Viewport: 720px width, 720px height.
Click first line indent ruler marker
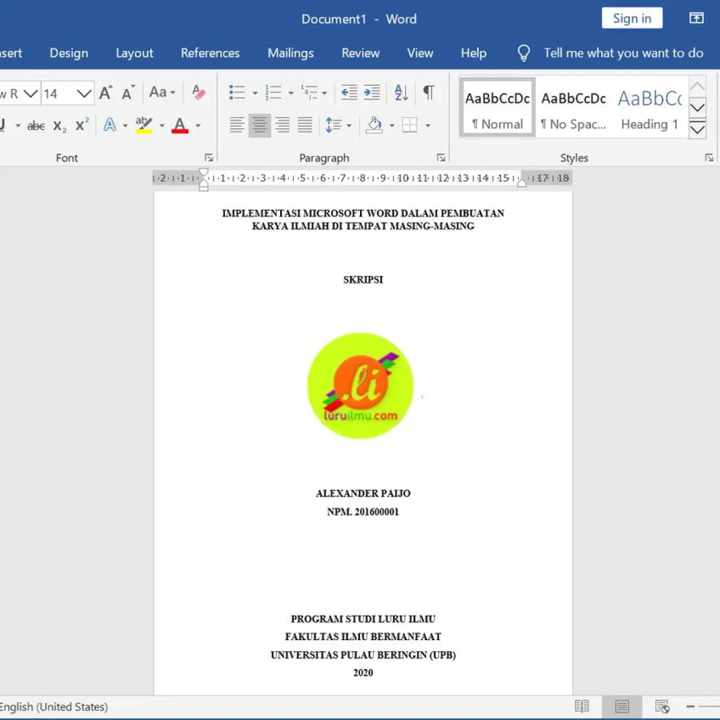coord(203,173)
